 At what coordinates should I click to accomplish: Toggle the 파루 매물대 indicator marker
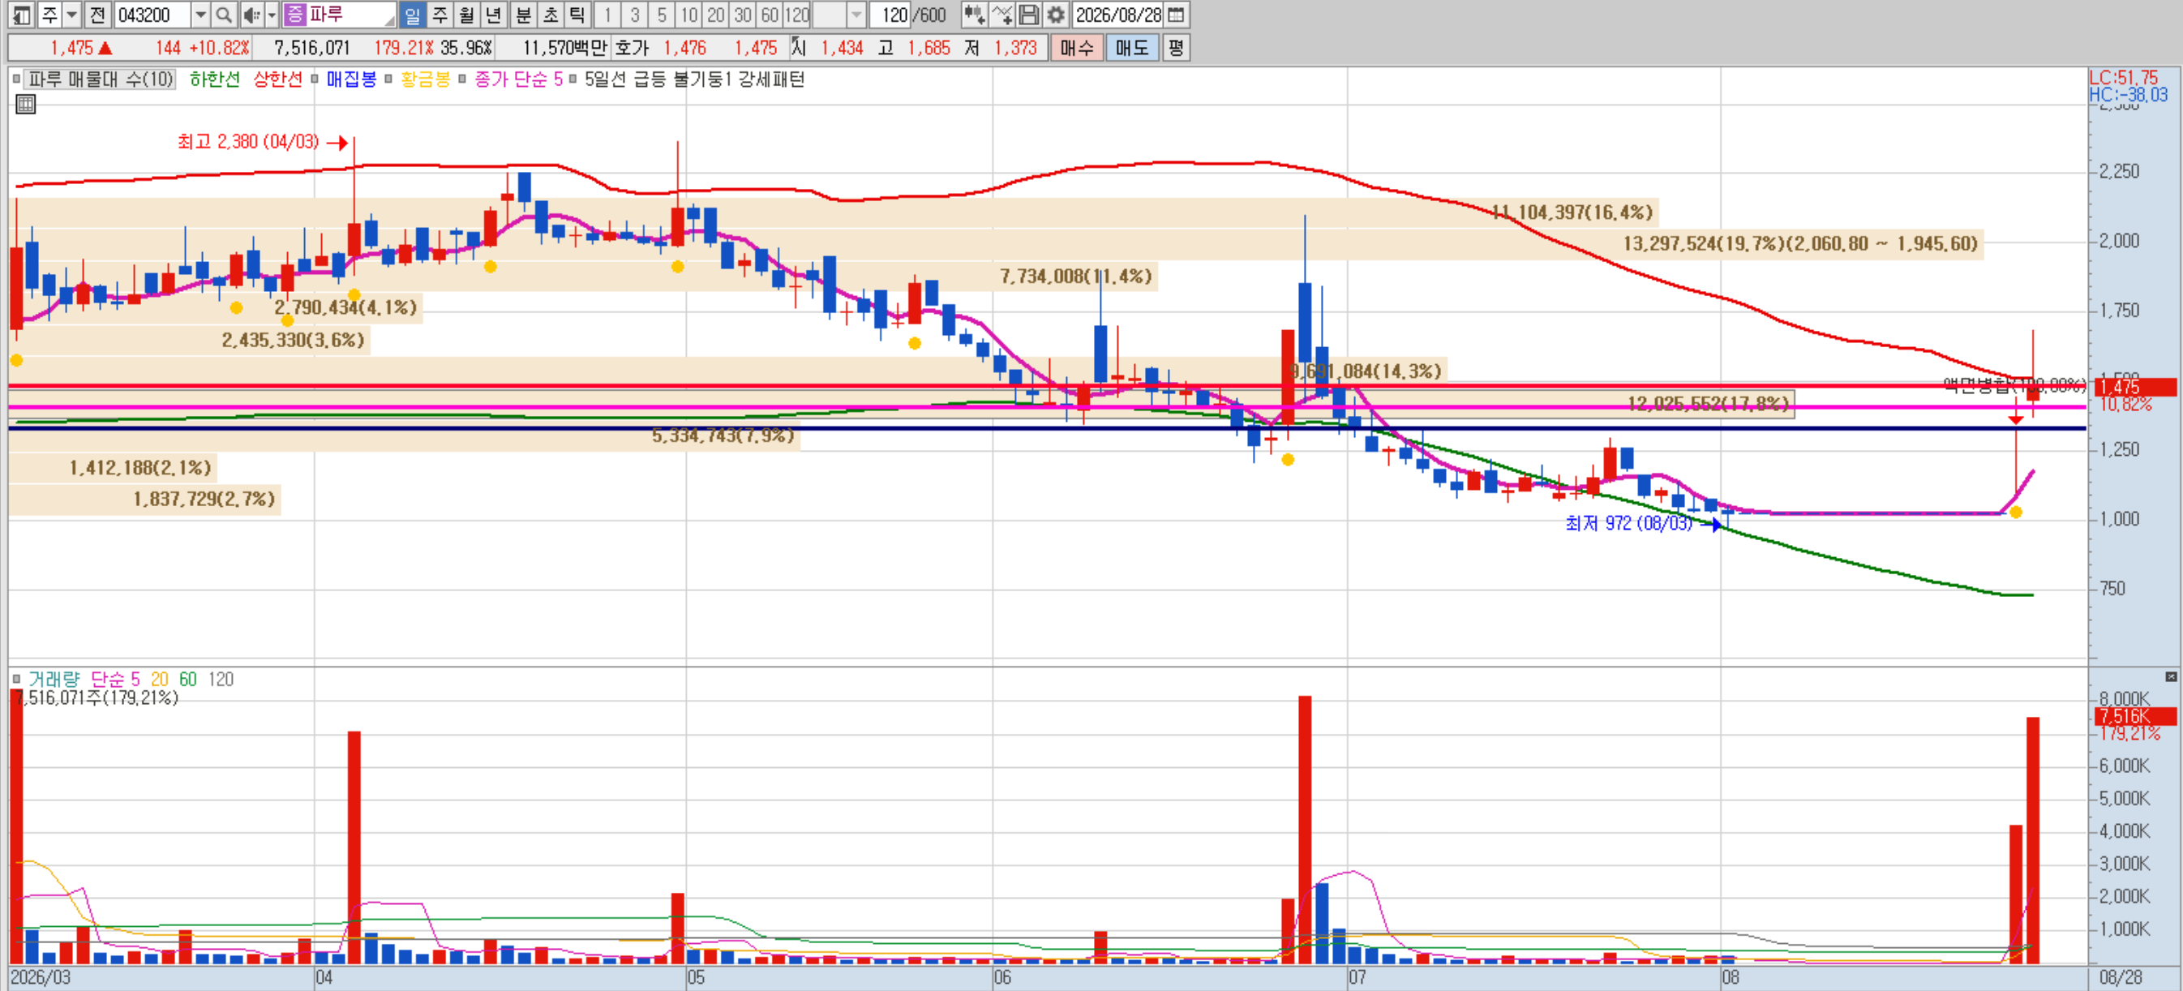point(16,79)
